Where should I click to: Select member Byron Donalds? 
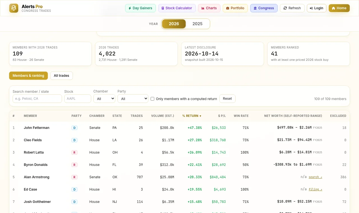coord(36,165)
